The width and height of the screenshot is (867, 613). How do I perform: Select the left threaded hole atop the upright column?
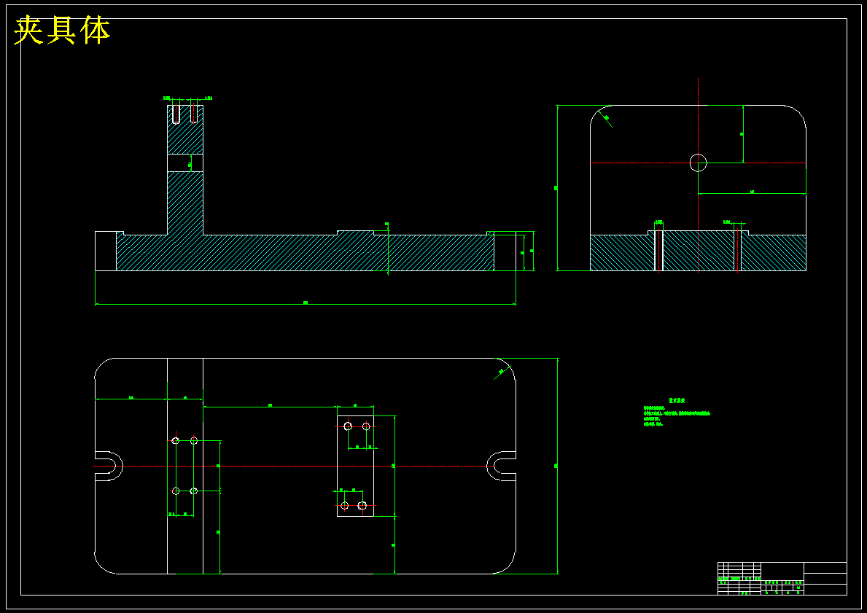click(x=176, y=113)
